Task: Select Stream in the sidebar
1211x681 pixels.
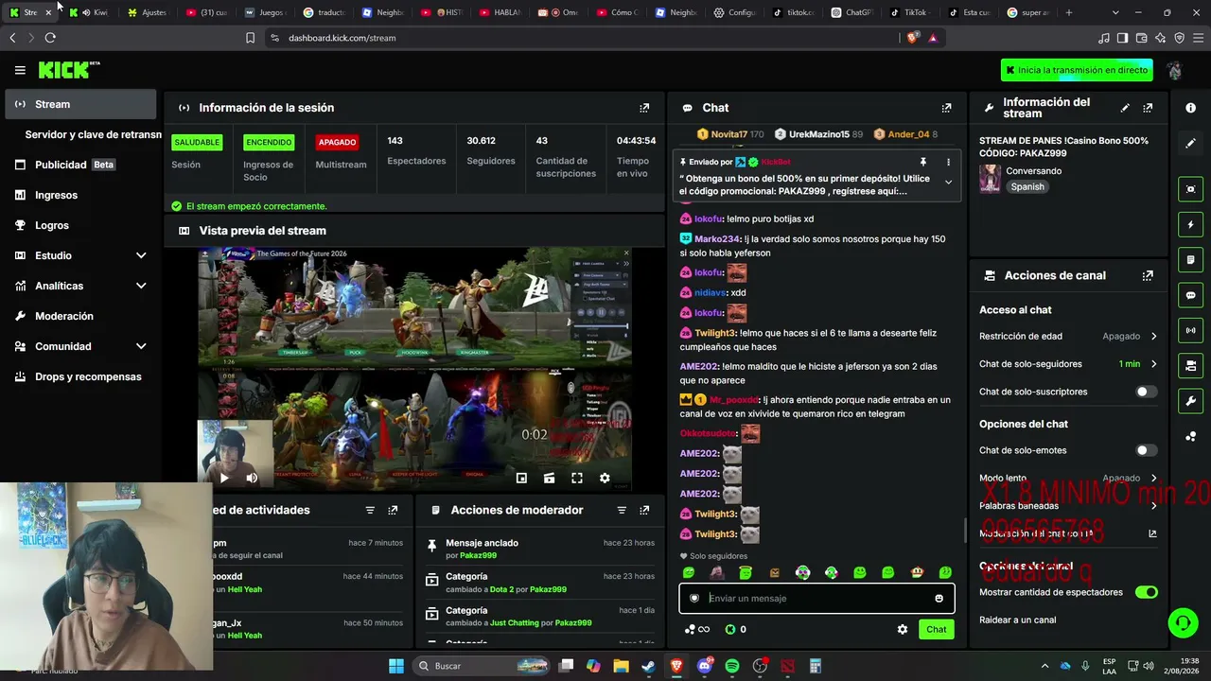Action: coord(80,104)
